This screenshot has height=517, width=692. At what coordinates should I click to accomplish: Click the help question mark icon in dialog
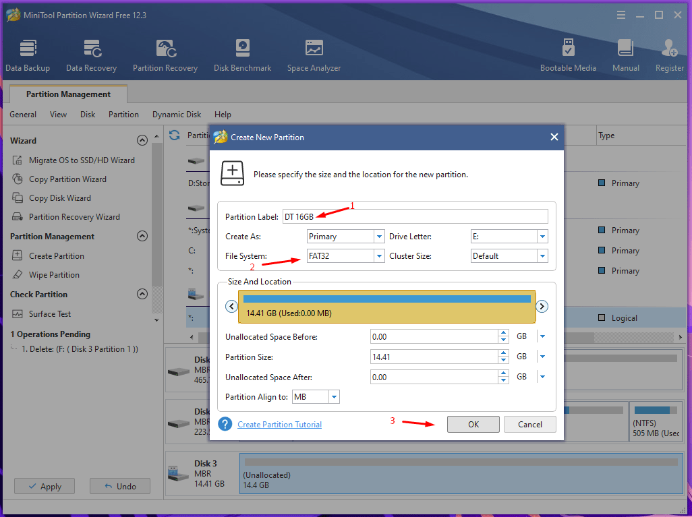(225, 424)
